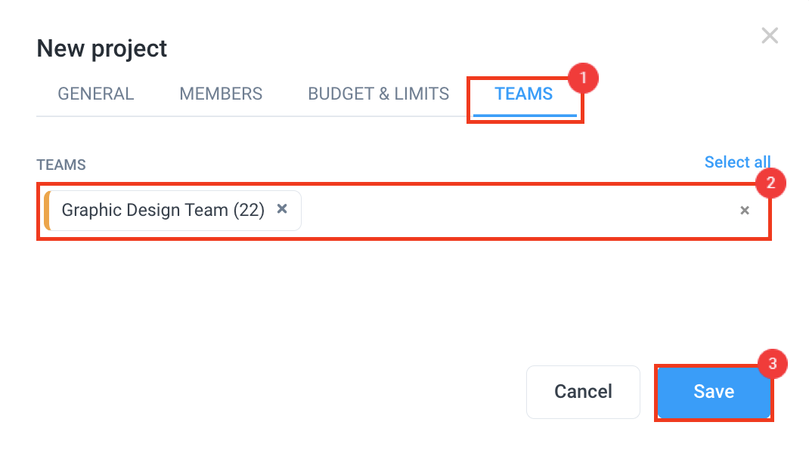
Task: Click the Graphic Design Team (22) label
Action: (163, 210)
